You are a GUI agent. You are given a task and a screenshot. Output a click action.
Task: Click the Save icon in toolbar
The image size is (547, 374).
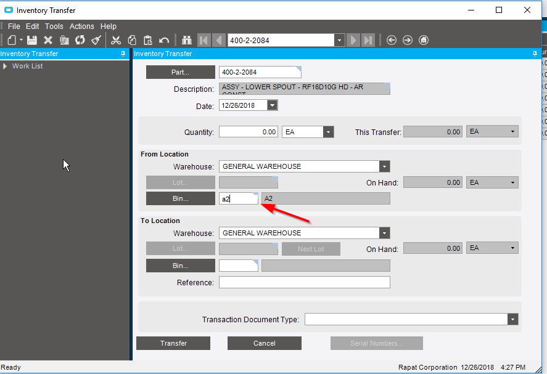32,40
